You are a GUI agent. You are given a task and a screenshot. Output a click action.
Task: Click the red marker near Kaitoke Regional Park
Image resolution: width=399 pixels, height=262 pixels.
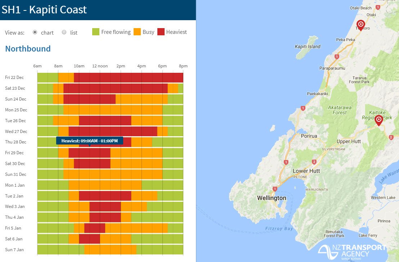tap(379, 119)
